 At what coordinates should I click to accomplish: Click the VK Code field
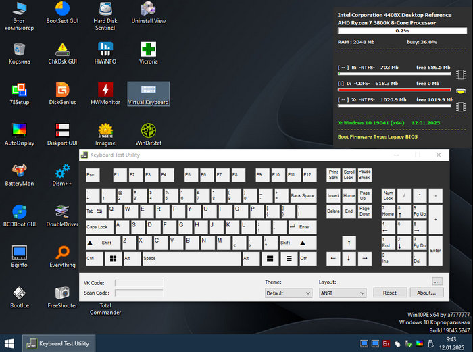coord(139,283)
